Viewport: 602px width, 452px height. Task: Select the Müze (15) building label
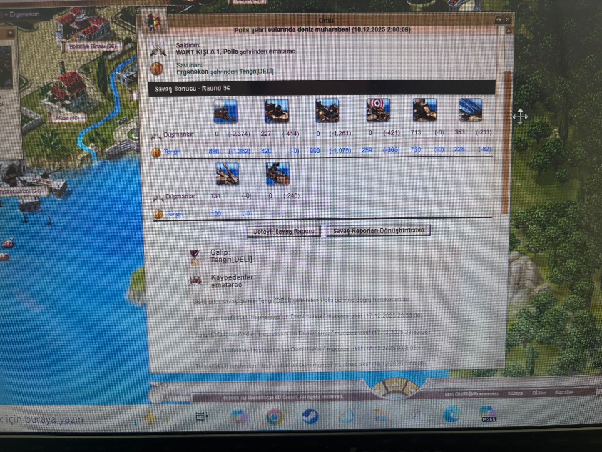click(67, 118)
